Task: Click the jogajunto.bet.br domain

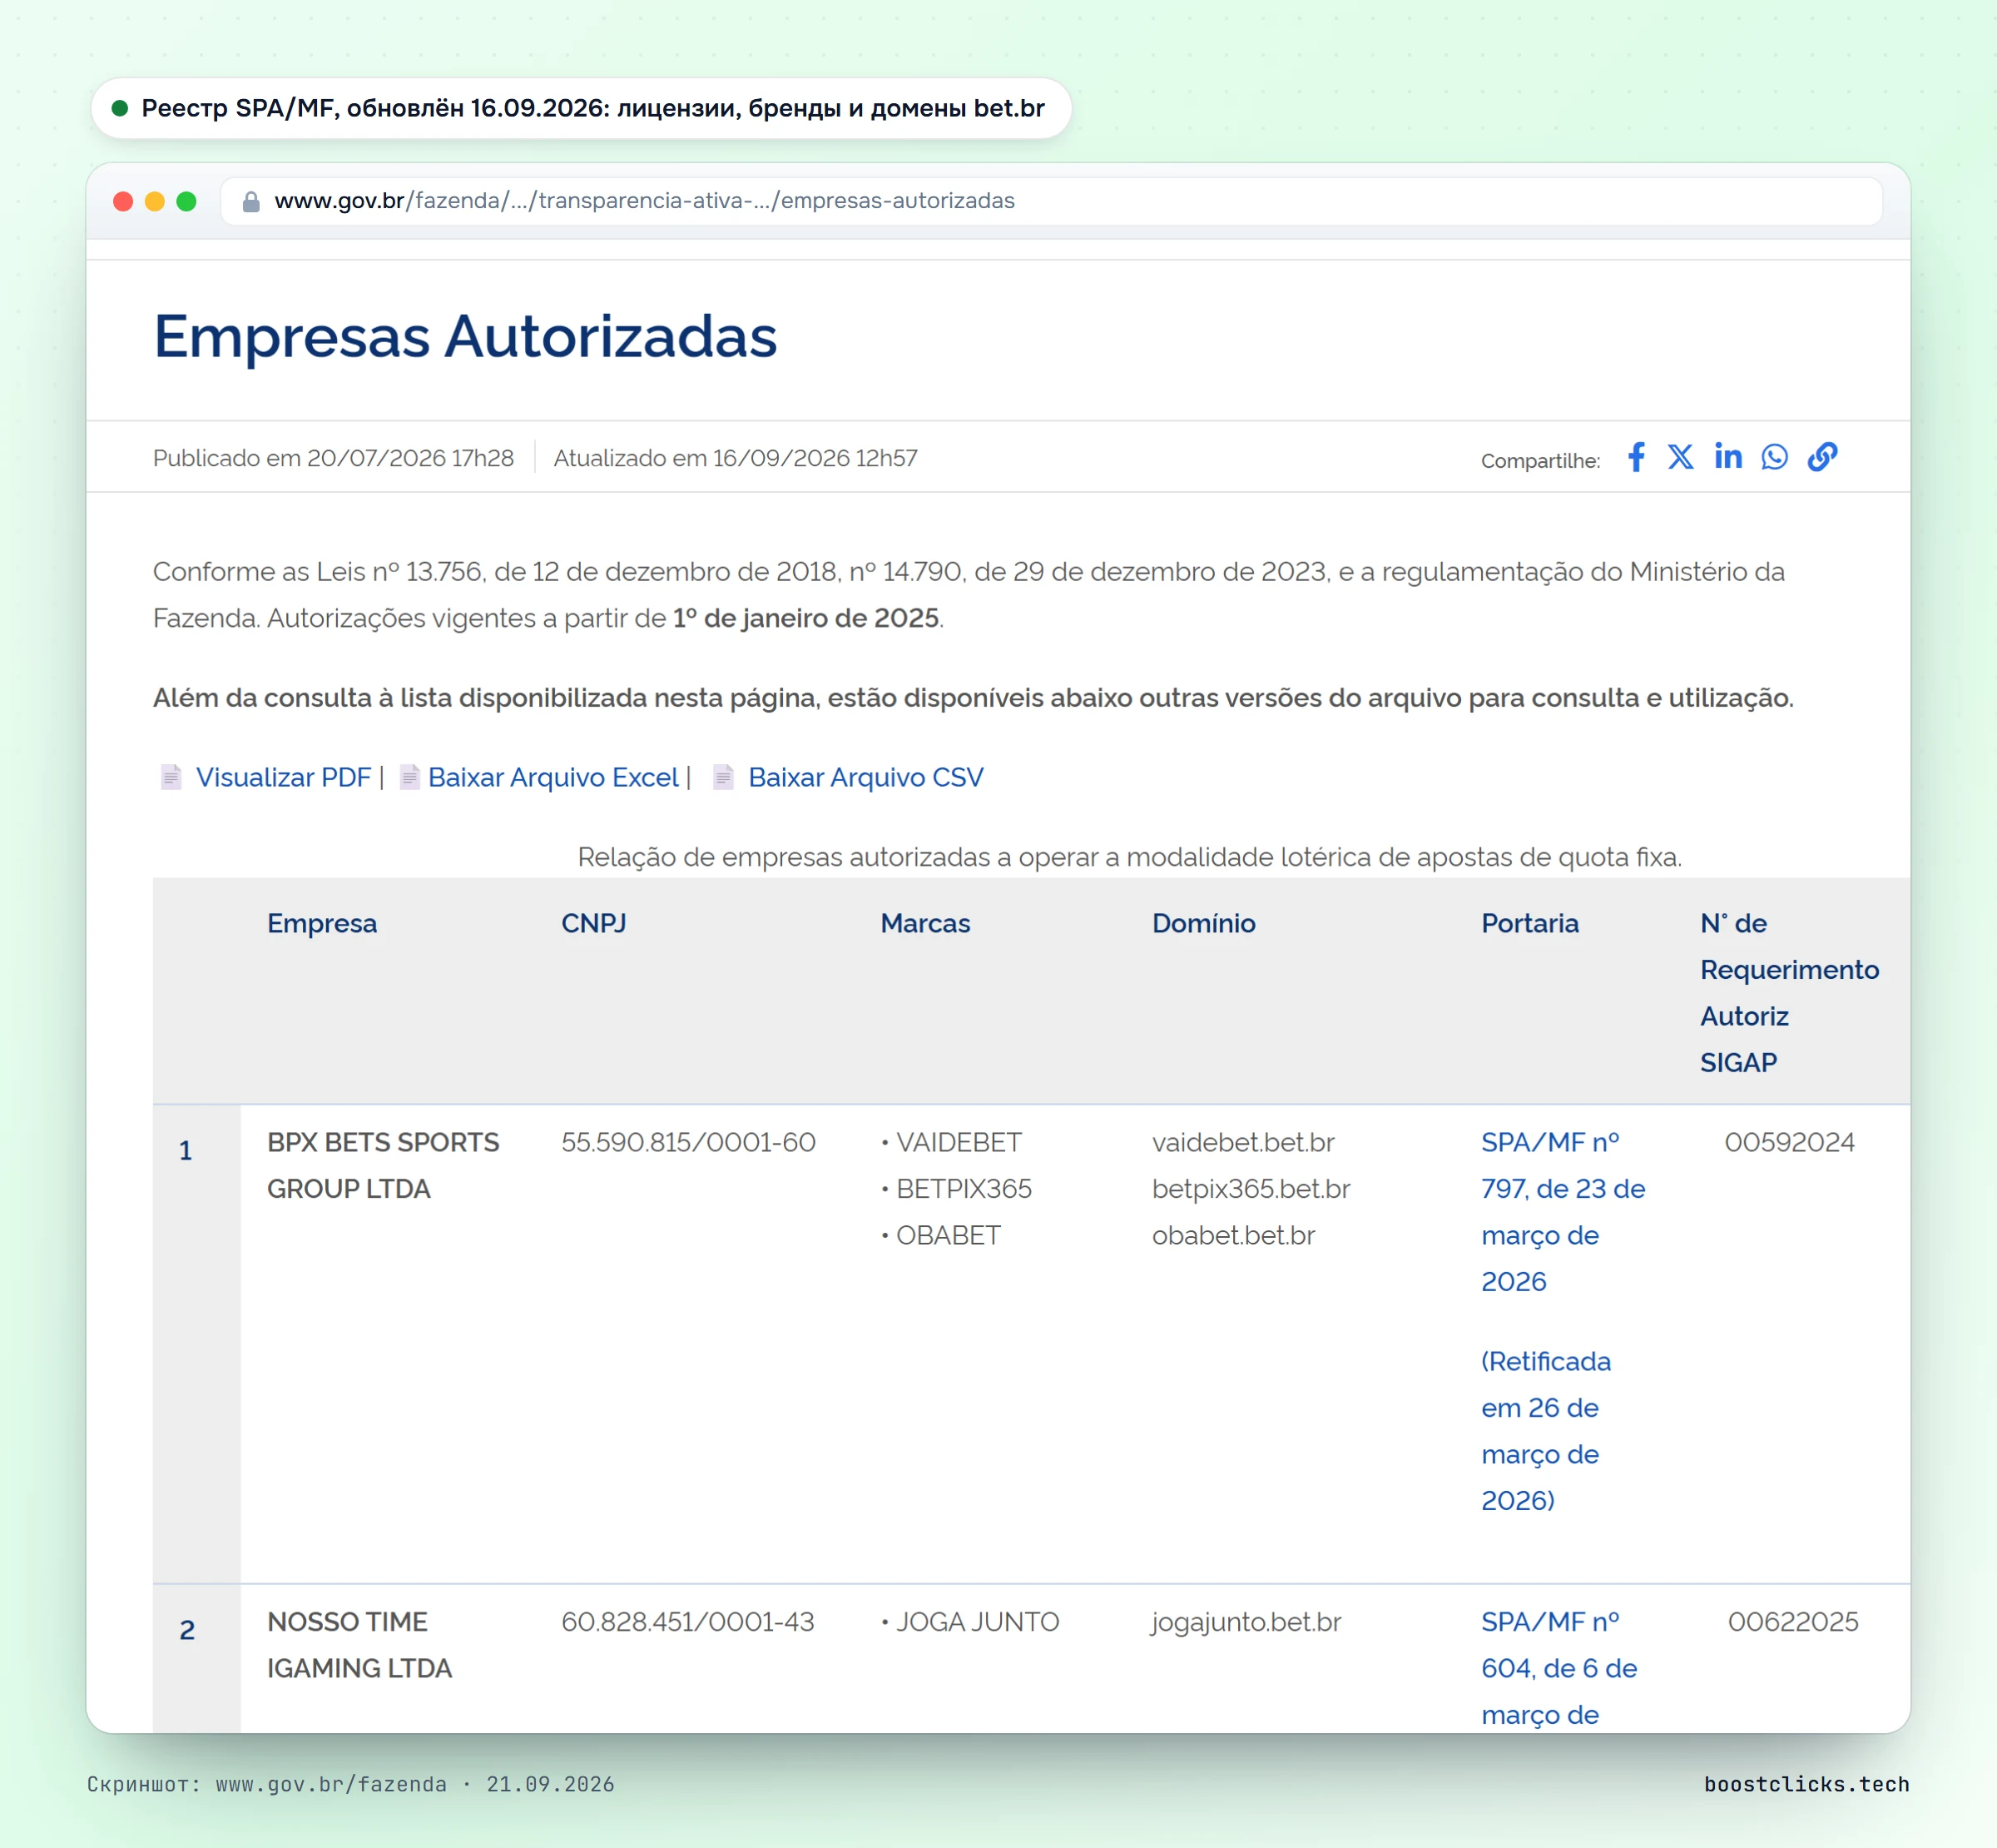Action: pos(1246,1622)
